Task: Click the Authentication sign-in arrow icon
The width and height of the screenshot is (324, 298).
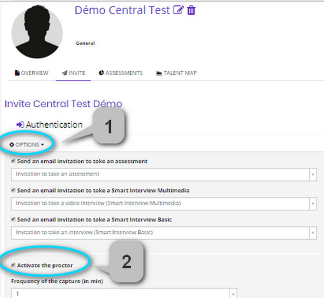Action: 20,124
